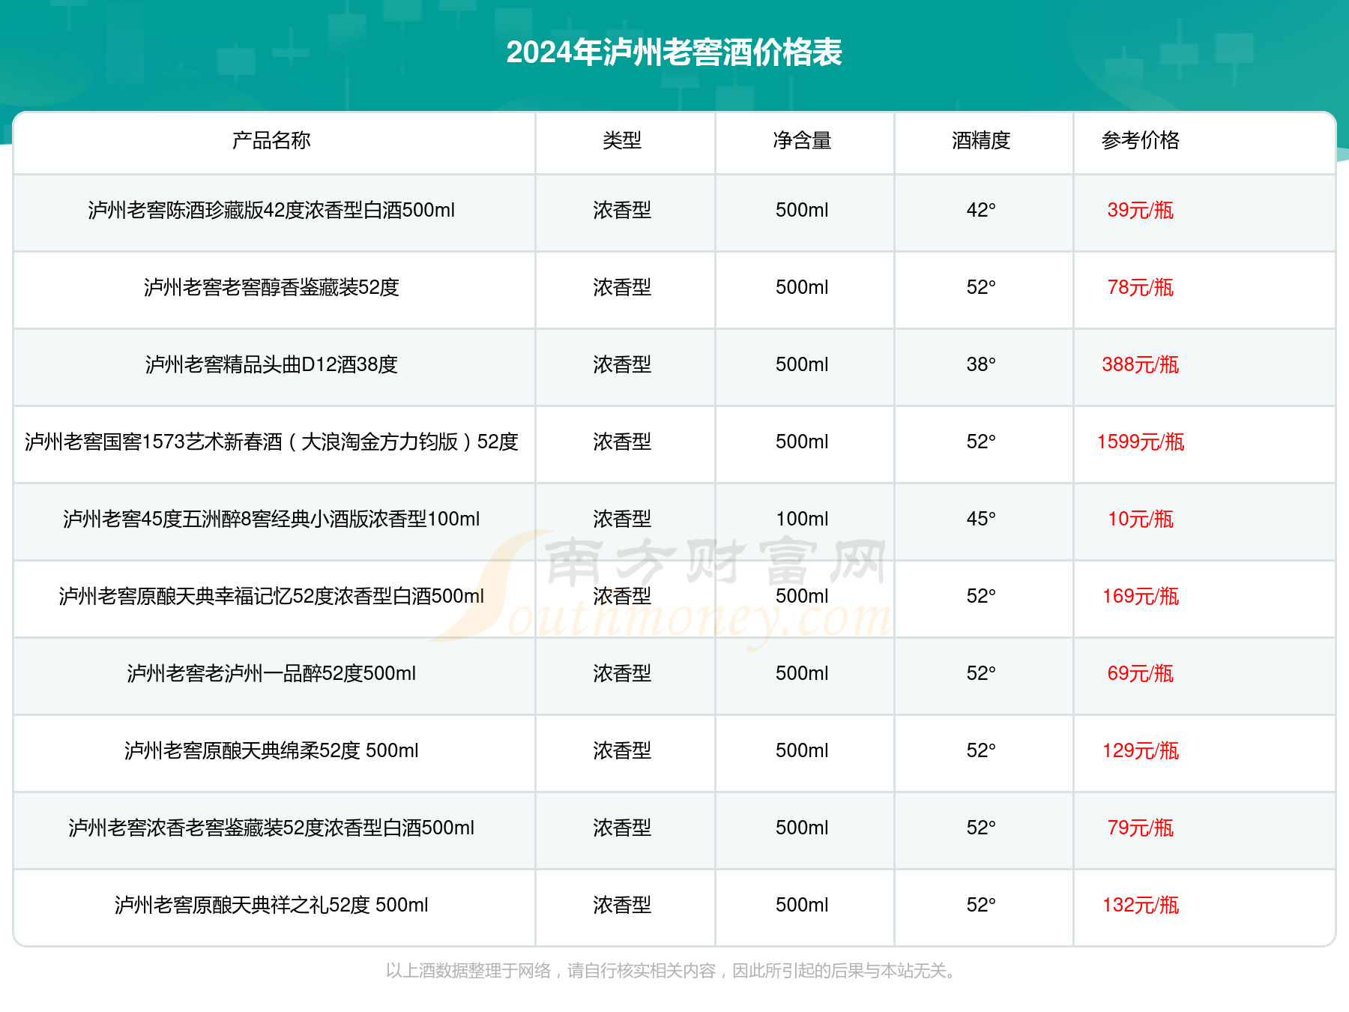Click the 1599元/瓶 price
This screenshot has width=1349, height=1012.
pyautogui.click(x=1141, y=442)
